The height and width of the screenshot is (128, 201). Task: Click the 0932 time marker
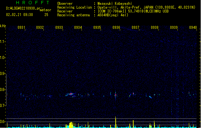coord(40,27)
